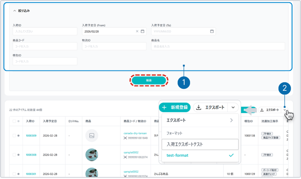
Task: Open calendar picker for 入荷予定日 (From)
Action: (x=142, y=31)
